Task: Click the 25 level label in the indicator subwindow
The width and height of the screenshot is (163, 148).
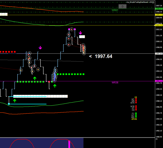Action: [x=157, y=139]
